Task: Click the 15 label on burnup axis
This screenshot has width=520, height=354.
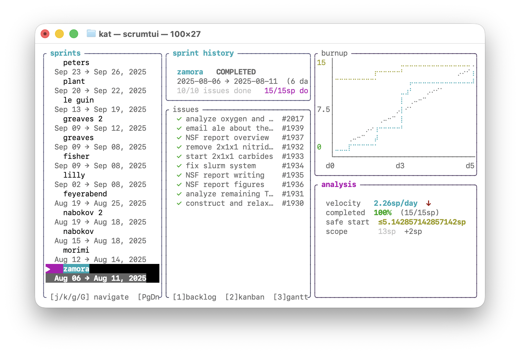Action: click(321, 63)
